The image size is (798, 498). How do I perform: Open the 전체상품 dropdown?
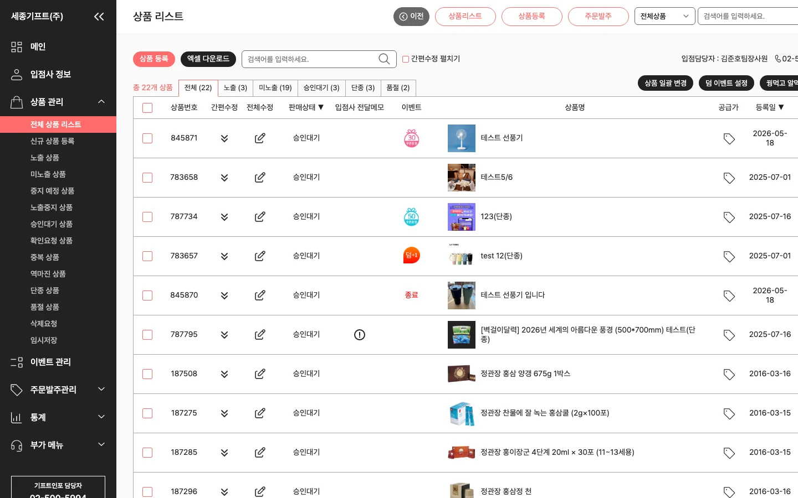(664, 16)
